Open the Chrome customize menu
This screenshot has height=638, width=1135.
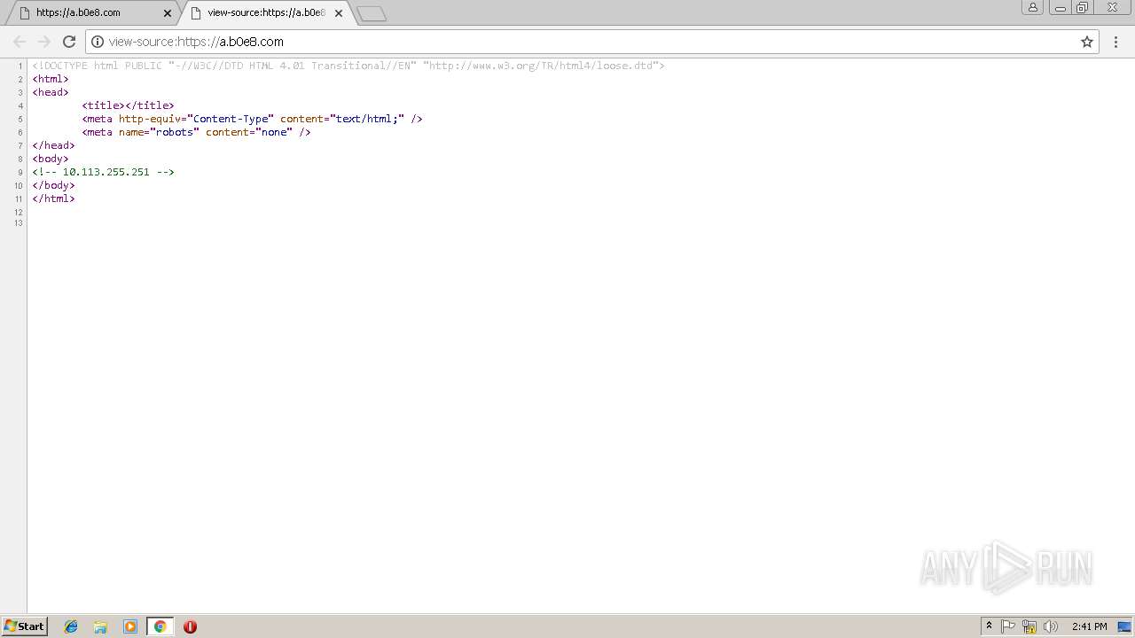1115,42
